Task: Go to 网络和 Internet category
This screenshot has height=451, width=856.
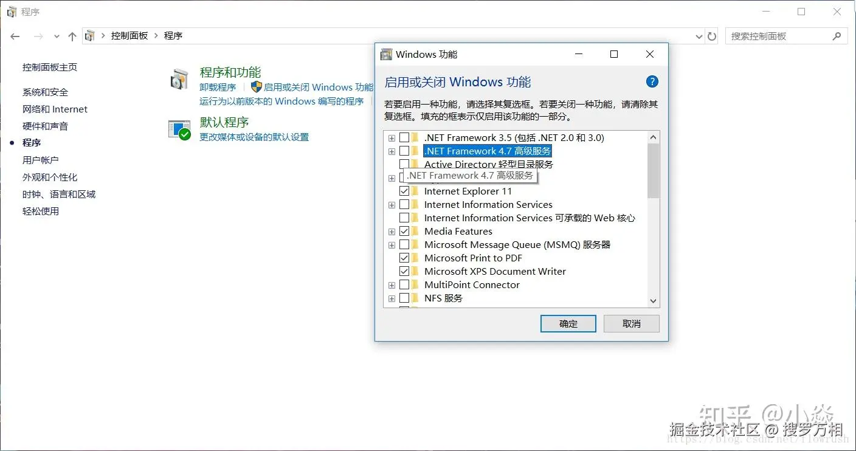Action: 55,109
